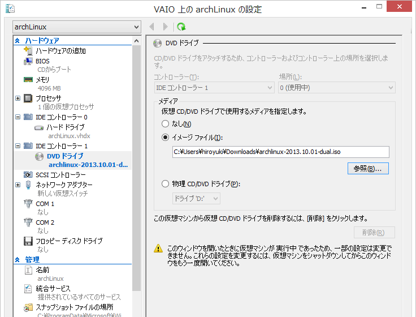Click the CDからブート text
416x317 pixels.
[x=54, y=70]
